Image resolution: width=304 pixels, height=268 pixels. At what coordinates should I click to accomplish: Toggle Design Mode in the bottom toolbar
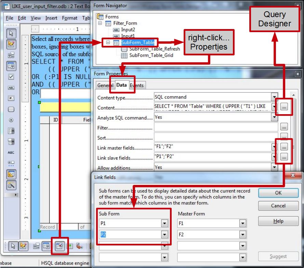[x=23, y=246]
